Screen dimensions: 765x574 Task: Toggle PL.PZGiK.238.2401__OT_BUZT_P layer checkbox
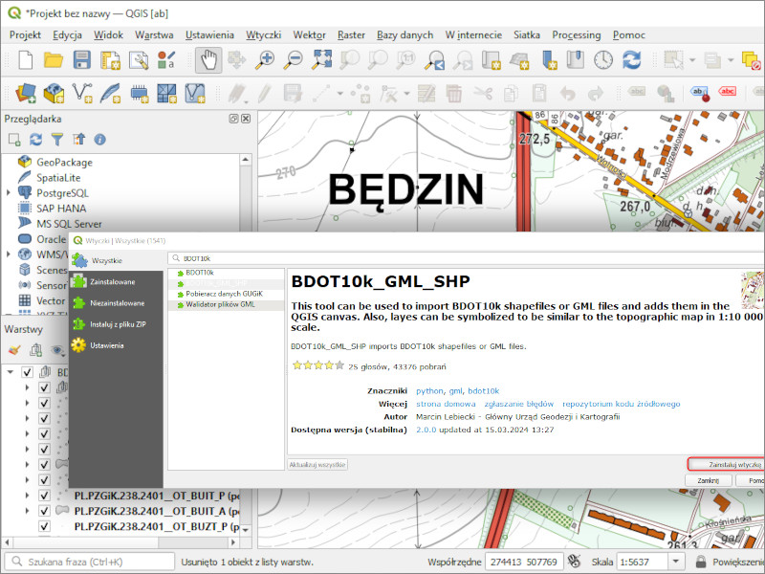tap(44, 526)
